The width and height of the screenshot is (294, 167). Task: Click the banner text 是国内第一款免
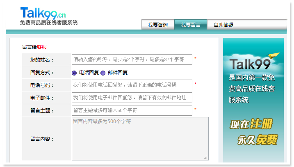pyautogui.click(x=252, y=78)
